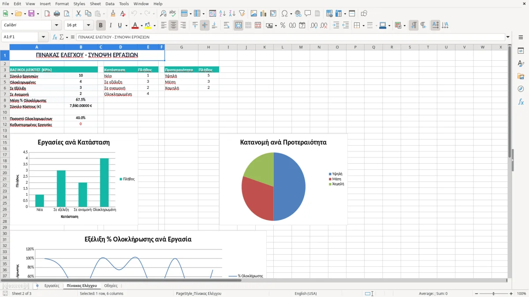
Task: Toggle Italic formatting
Action: (x=110, y=26)
